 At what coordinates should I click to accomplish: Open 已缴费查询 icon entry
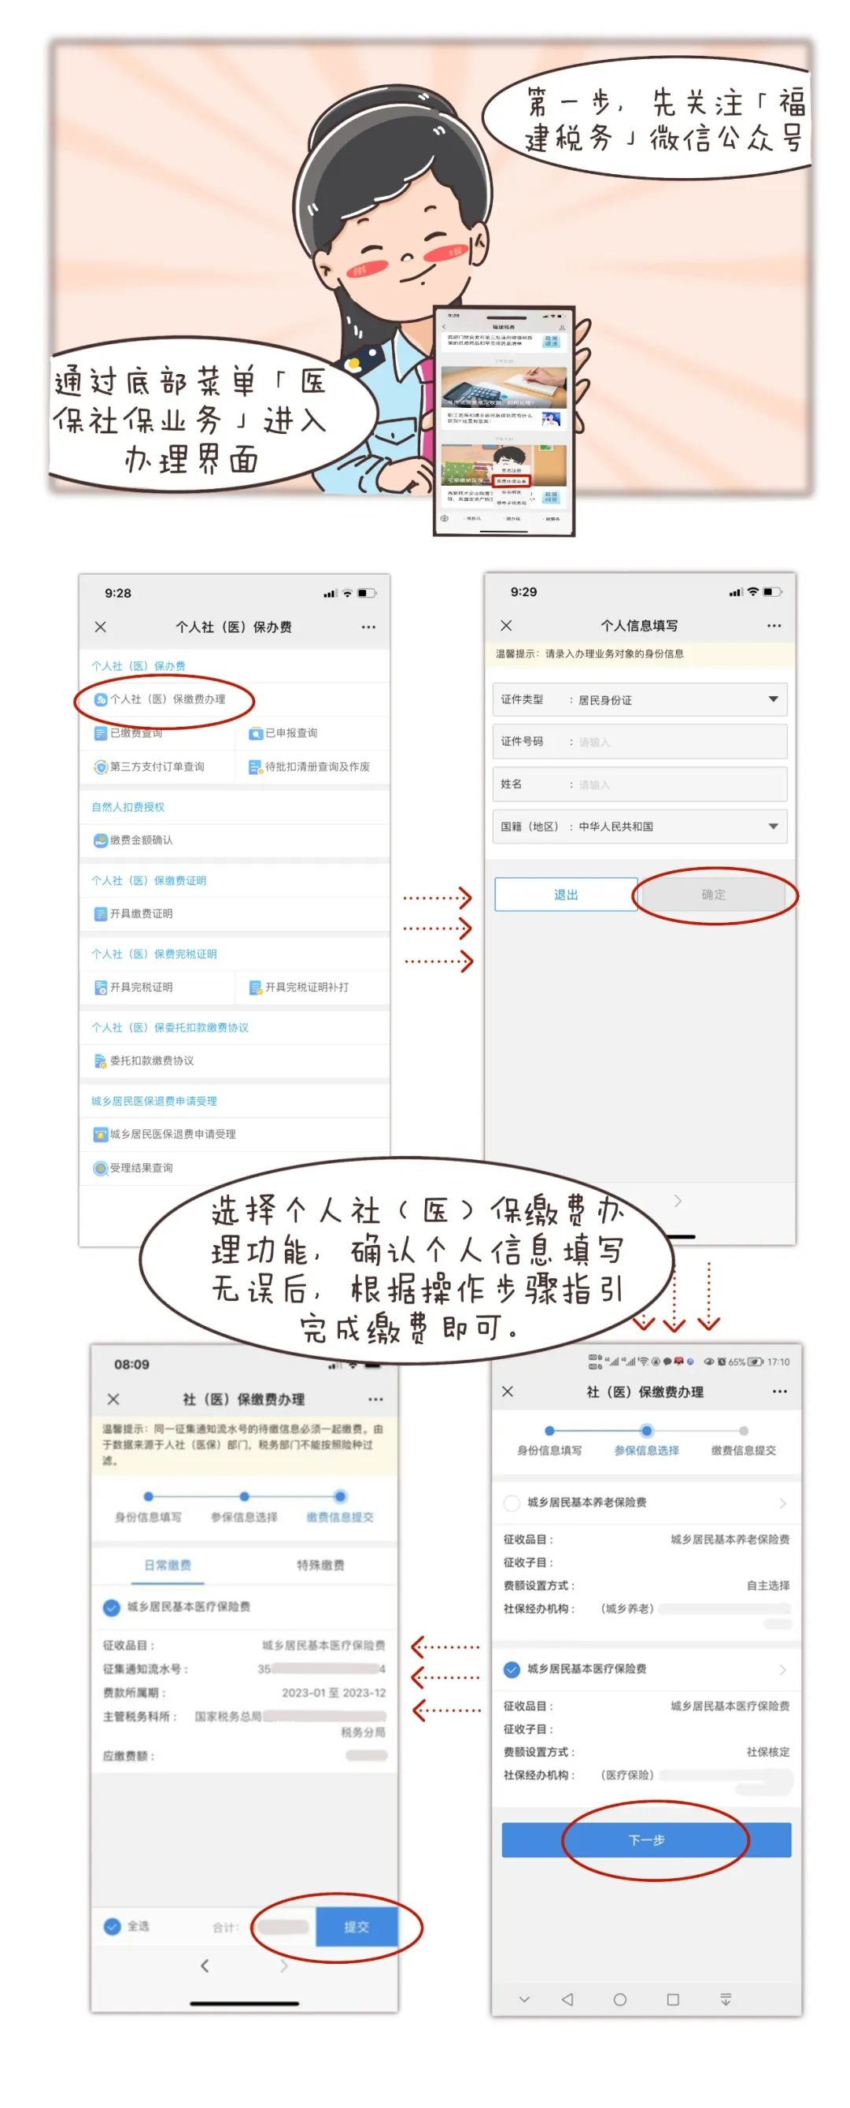(101, 733)
